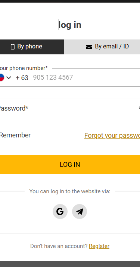140x267 pixels.
Task: Switch to By email / ID tab
Action: tap(102, 47)
